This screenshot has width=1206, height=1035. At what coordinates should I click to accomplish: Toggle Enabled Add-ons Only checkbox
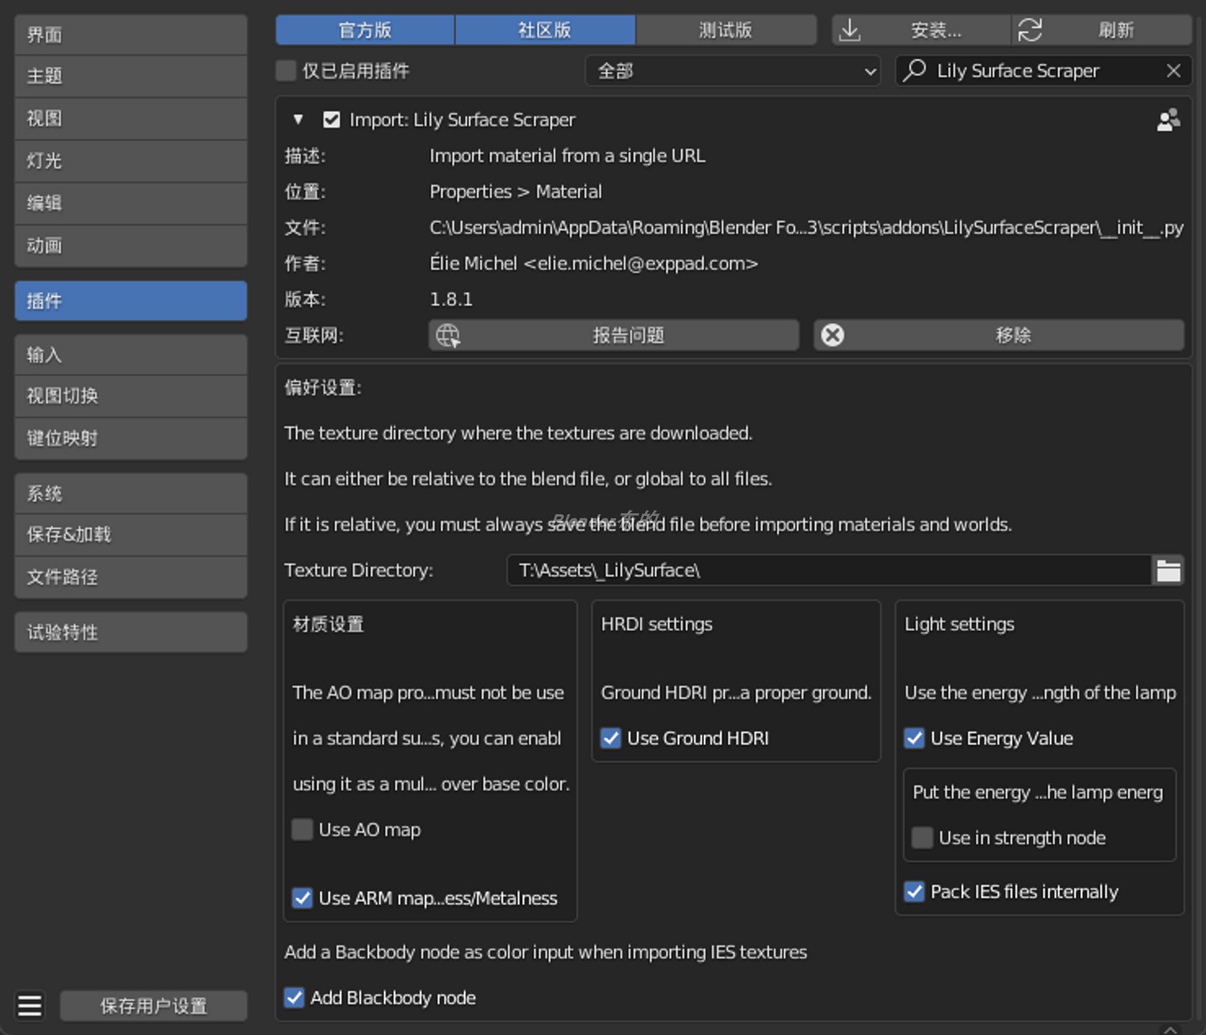(286, 71)
